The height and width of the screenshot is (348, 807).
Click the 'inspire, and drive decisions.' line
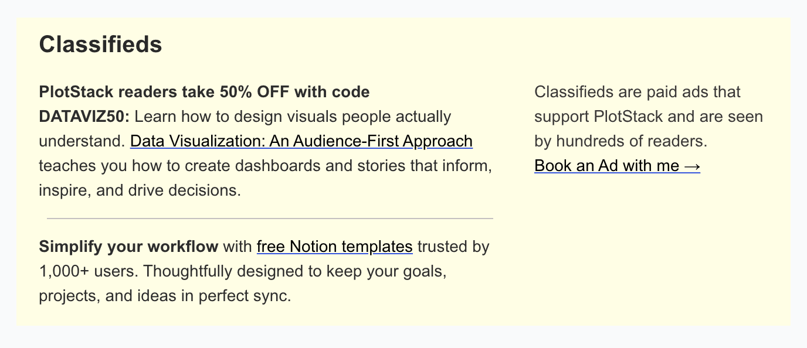pos(140,190)
